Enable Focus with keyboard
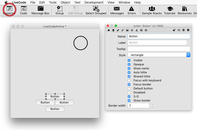The image size is (197, 130). (129, 80)
